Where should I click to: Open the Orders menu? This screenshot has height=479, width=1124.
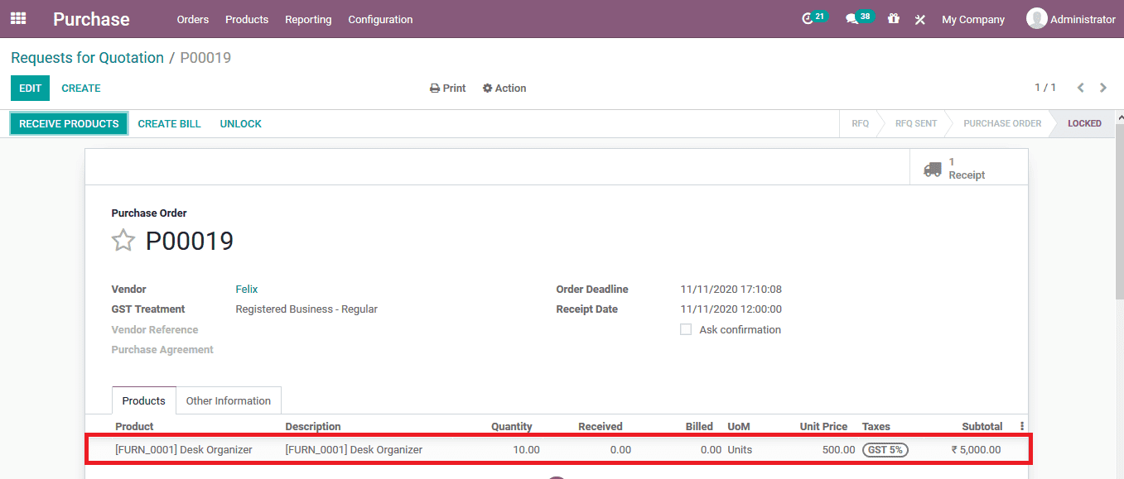tap(193, 19)
